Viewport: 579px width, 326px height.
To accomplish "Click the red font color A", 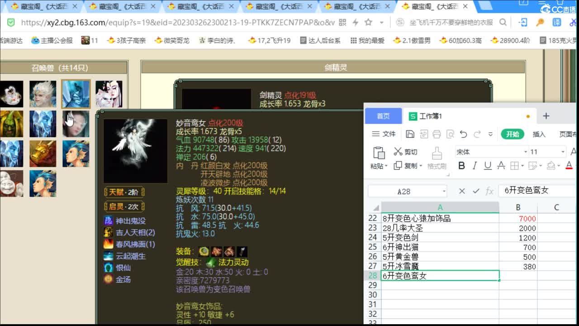I will tap(569, 166).
